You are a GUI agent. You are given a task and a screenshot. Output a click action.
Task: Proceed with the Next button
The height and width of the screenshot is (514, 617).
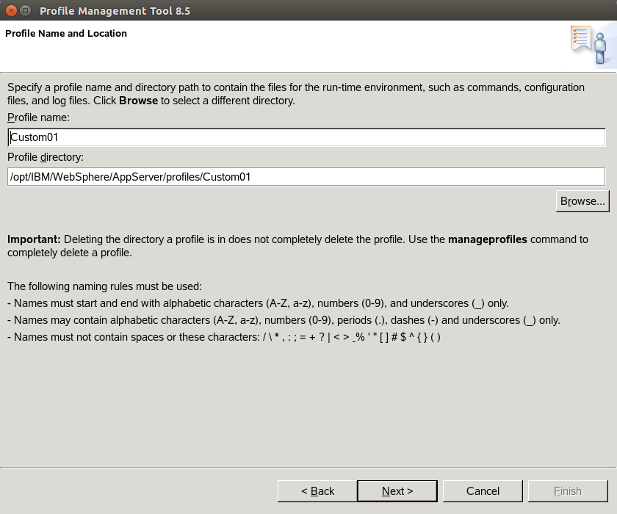tap(397, 491)
